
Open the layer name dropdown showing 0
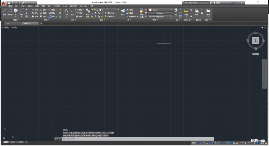click(110, 10)
